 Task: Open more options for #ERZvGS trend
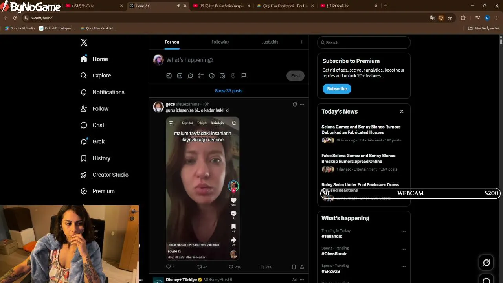[403, 267]
